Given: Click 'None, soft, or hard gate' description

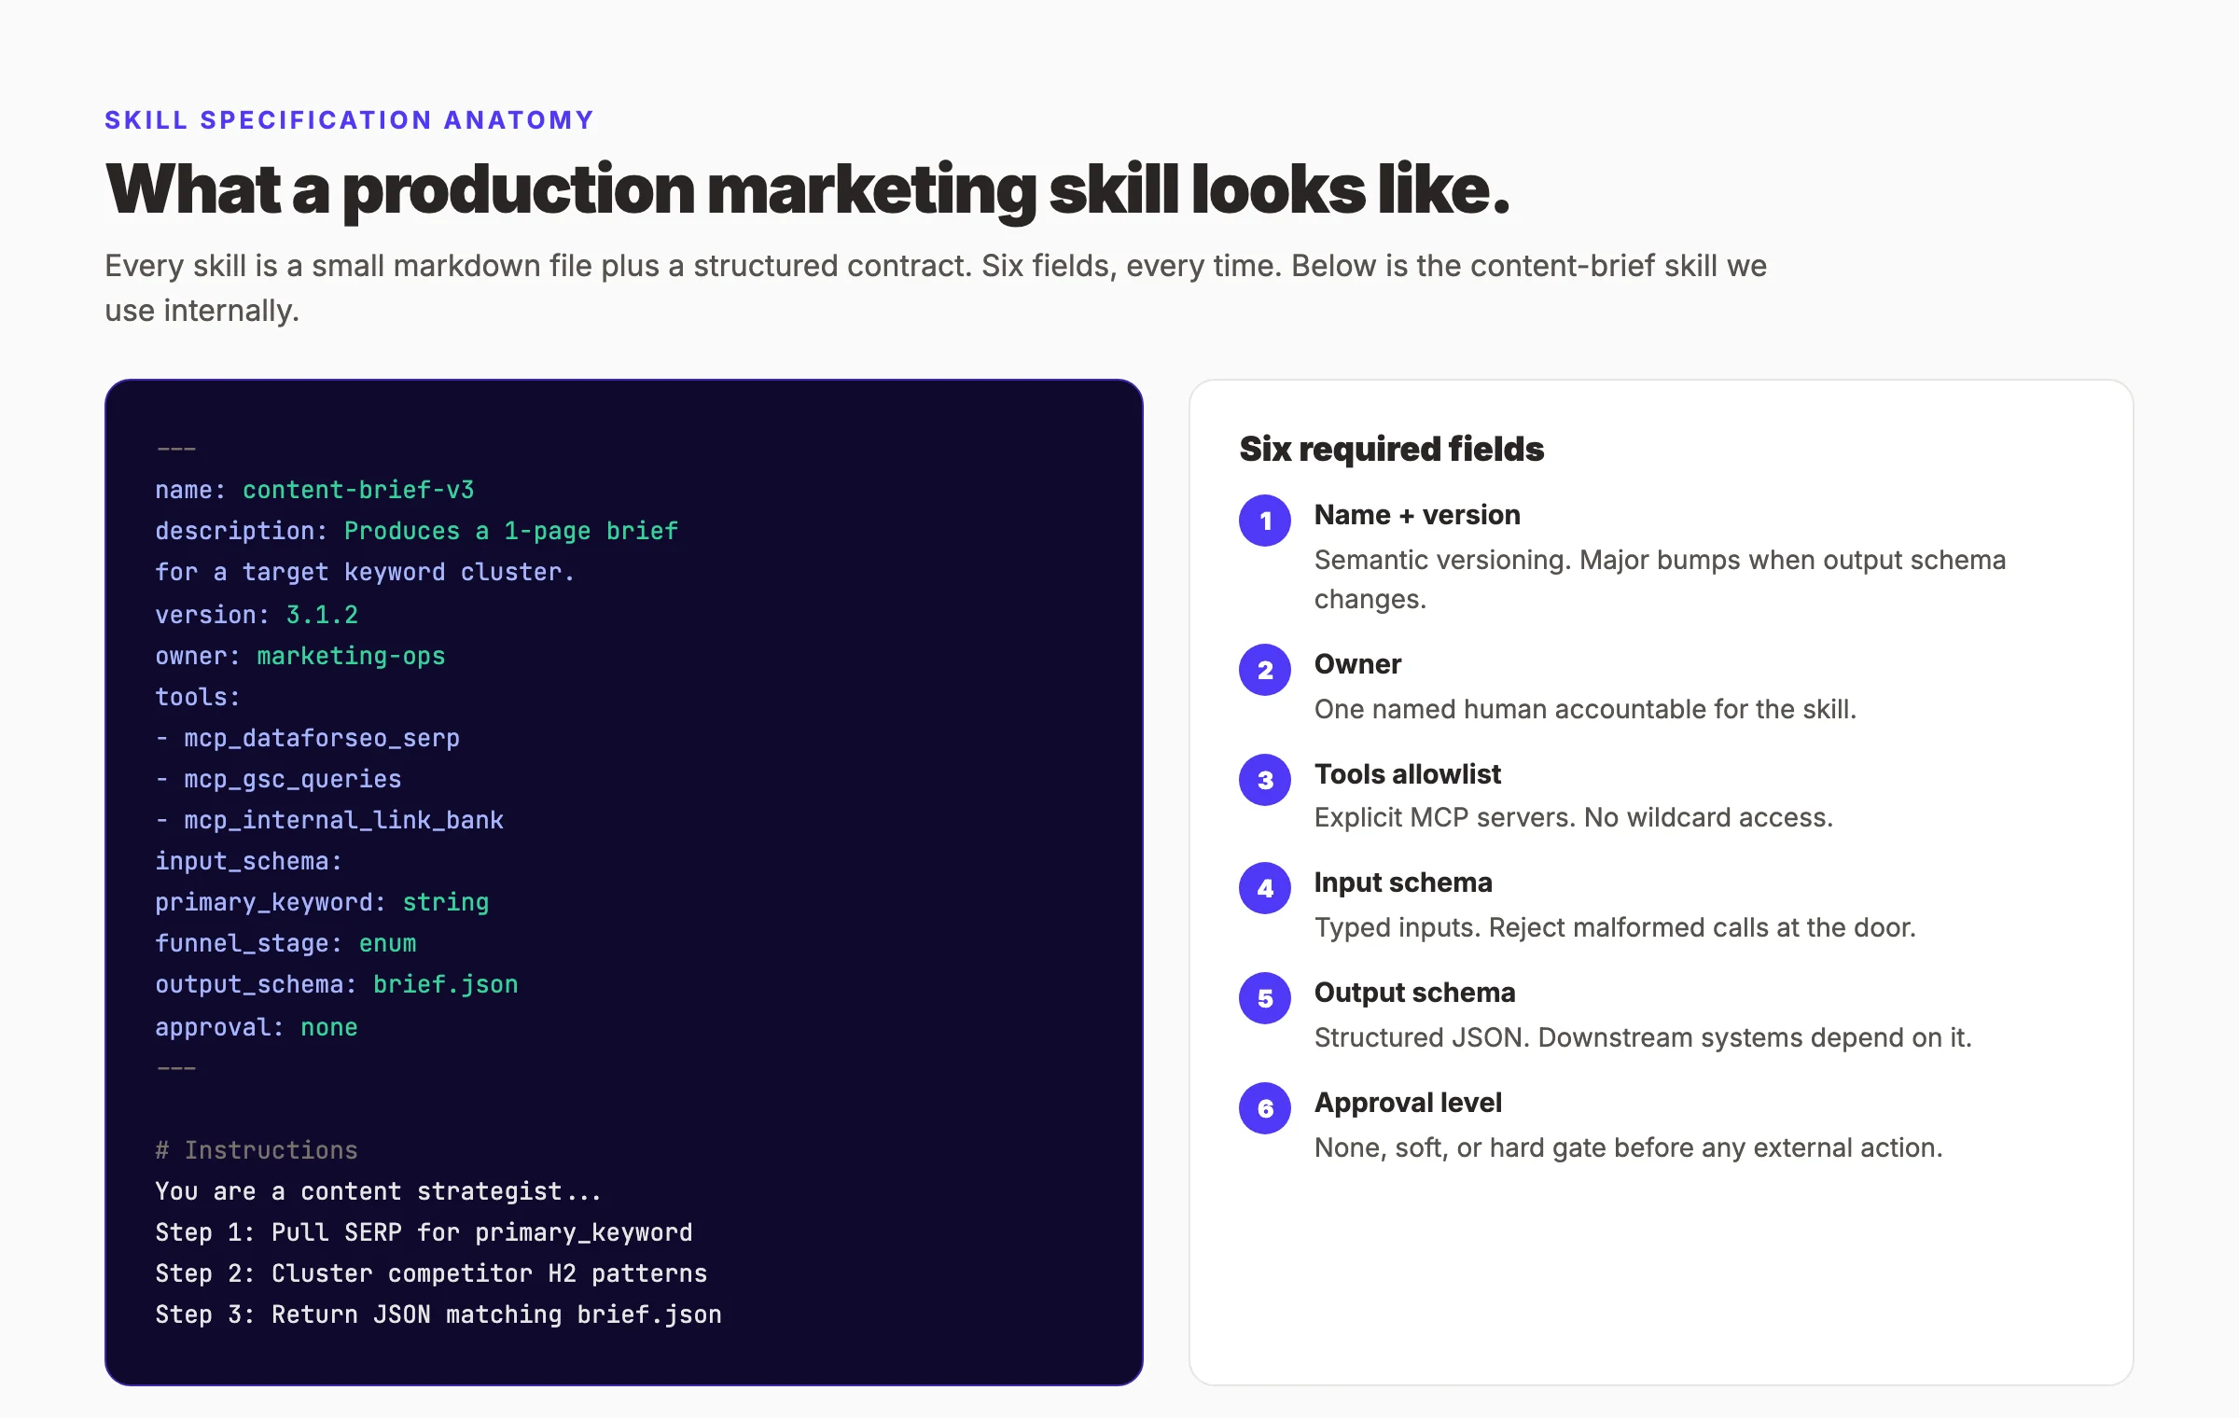Looking at the screenshot, I should click(1628, 1147).
